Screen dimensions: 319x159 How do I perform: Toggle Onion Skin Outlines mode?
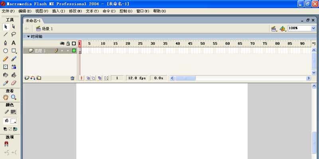pyautogui.click(x=93, y=78)
